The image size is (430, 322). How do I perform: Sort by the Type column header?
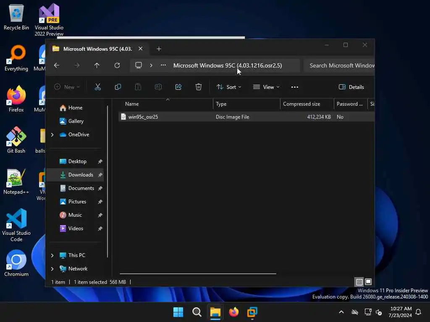(x=221, y=104)
